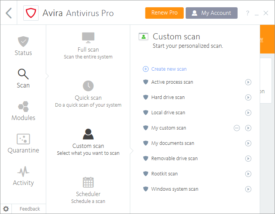Screen dimensions: 275x214
Task: Select the Rootkit scan text
Action: 164,173
